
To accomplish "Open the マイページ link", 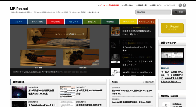I will click(x=170, y=5).
